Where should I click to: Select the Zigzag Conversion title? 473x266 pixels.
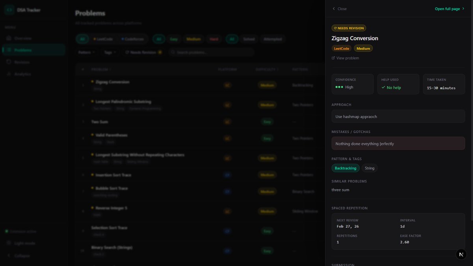click(x=355, y=38)
